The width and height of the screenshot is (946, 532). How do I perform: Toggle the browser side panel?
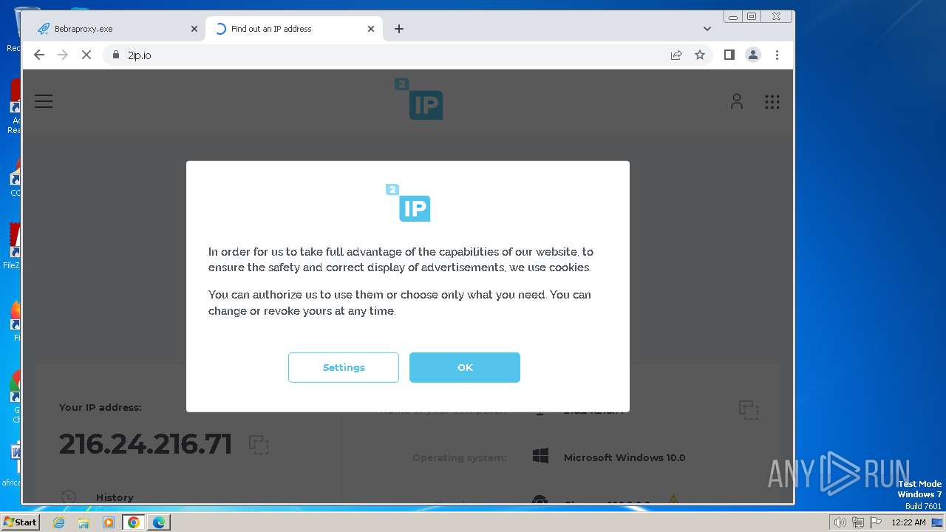click(729, 55)
